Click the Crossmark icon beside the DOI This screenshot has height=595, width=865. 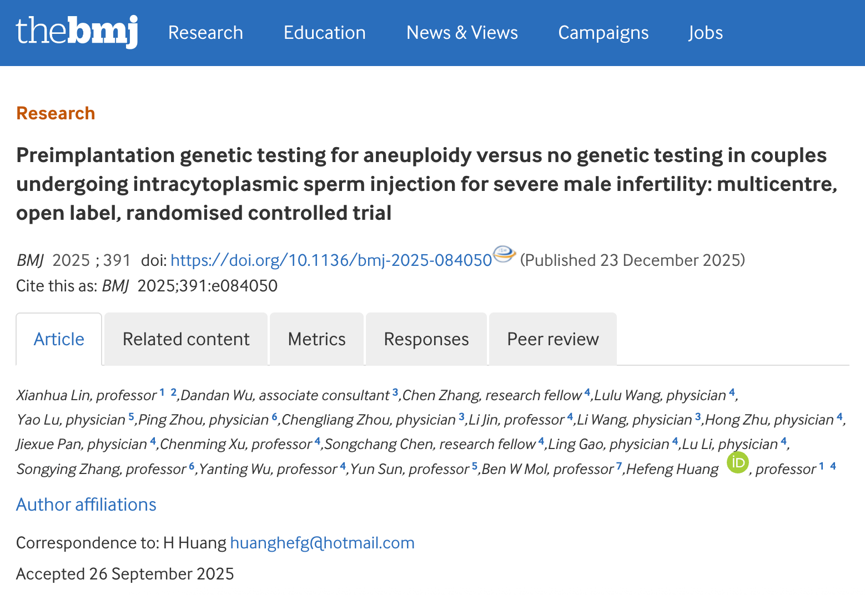(x=504, y=254)
